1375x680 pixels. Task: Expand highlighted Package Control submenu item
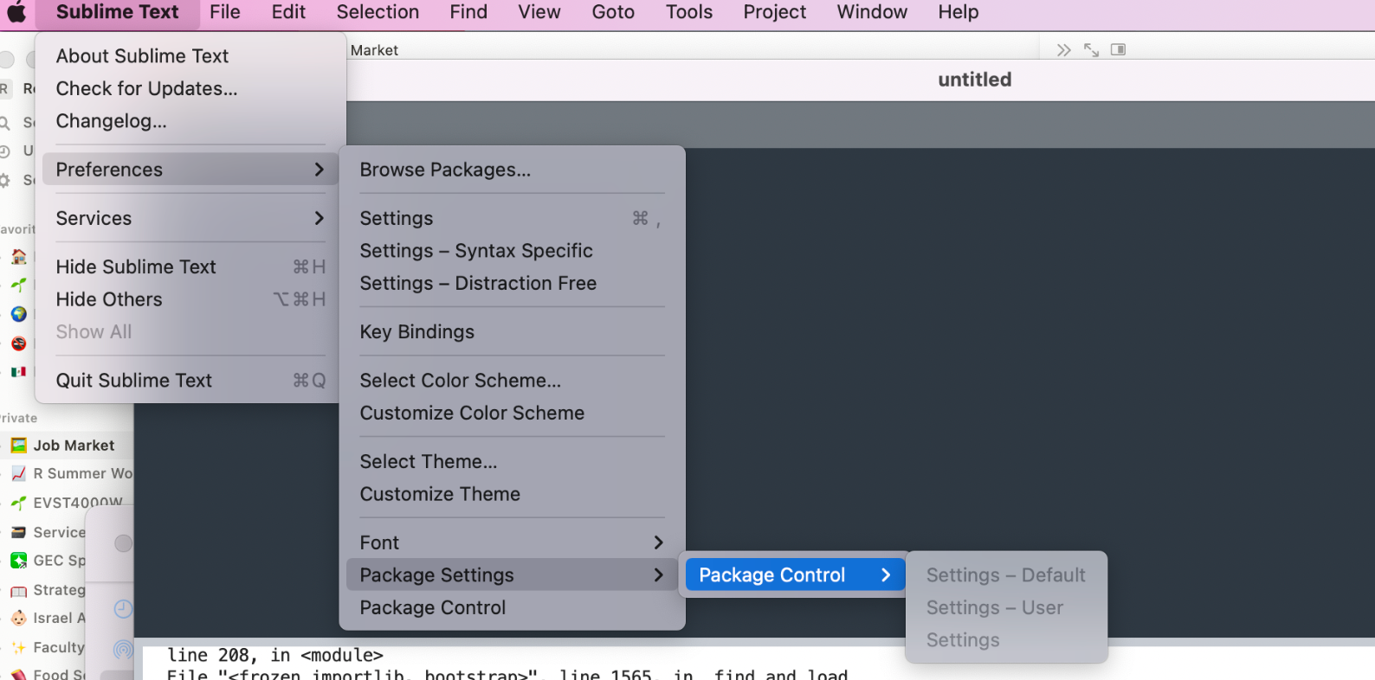tap(795, 575)
